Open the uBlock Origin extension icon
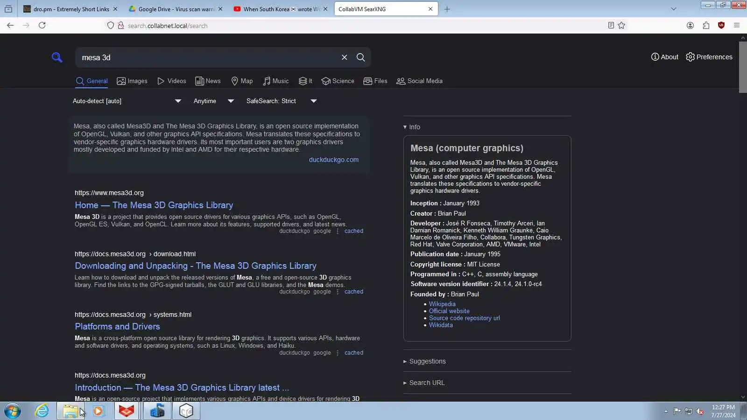The height and width of the screenshot is (420, 747). pyautogui.click(x=721, y=25)
